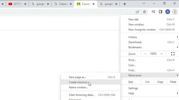
Task: Switch to the Classroom tab
Action: click(x=63, y=4)
